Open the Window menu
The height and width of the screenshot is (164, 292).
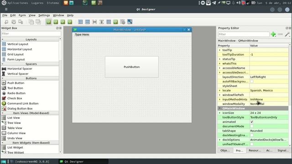pos(58,15)
